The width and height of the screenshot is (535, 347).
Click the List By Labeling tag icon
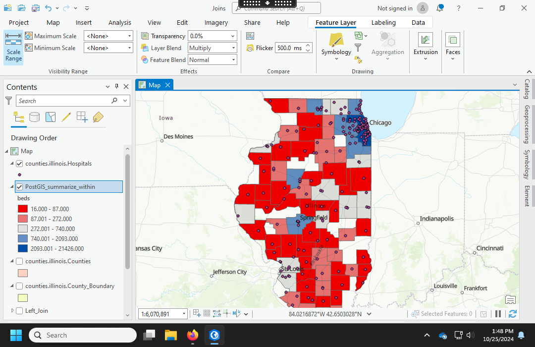[x=98, y=117]
